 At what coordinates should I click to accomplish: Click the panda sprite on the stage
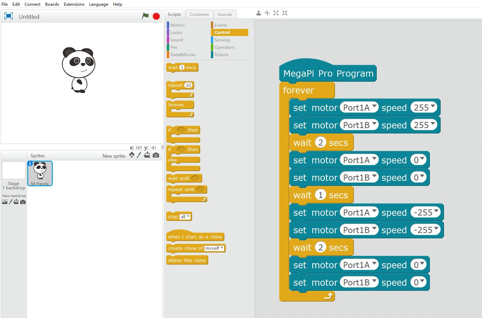[79, 70]
